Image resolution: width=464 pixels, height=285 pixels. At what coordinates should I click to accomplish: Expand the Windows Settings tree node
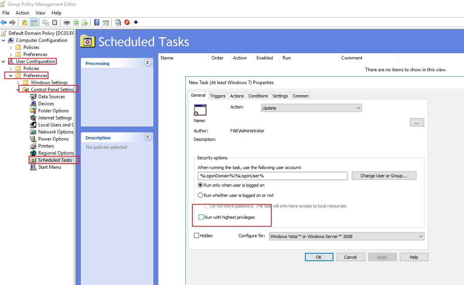point(18,83)
